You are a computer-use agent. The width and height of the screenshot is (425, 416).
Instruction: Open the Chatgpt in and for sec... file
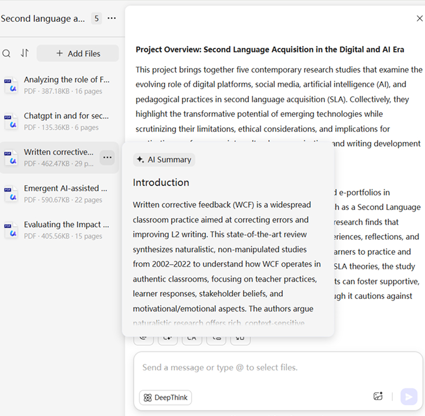(x=66, y=116)
